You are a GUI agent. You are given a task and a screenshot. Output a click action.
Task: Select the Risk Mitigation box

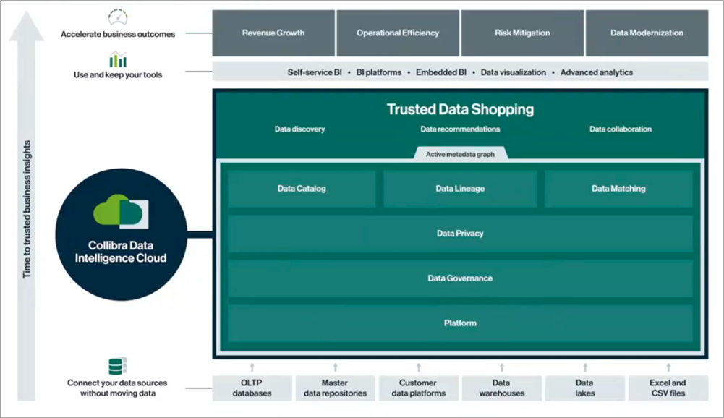(x=522, y=33)
